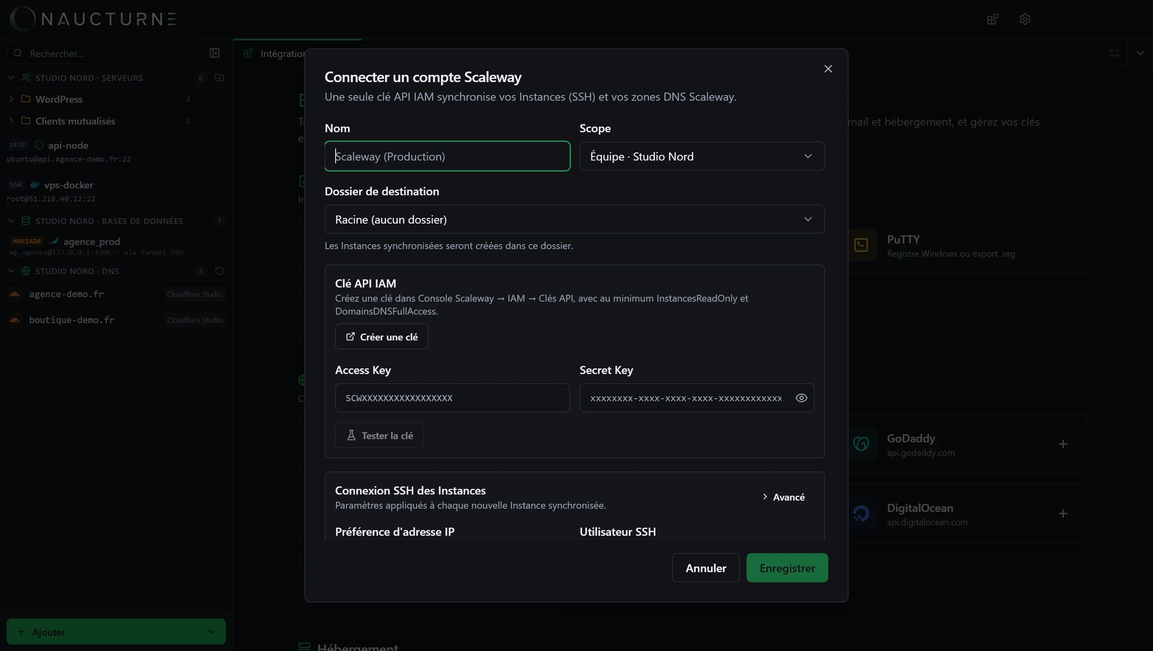Screen dimensions: 1153x651
Task: Click the Cloudflare icon beside agence-demo.fr
Action: coord(15,294)
